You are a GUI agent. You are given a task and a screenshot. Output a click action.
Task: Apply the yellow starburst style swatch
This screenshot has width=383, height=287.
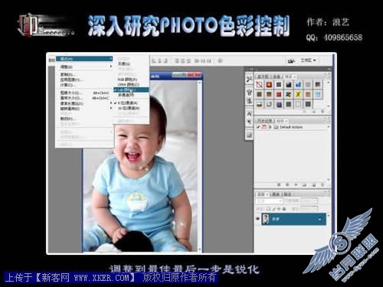click(x=298, y=94)
